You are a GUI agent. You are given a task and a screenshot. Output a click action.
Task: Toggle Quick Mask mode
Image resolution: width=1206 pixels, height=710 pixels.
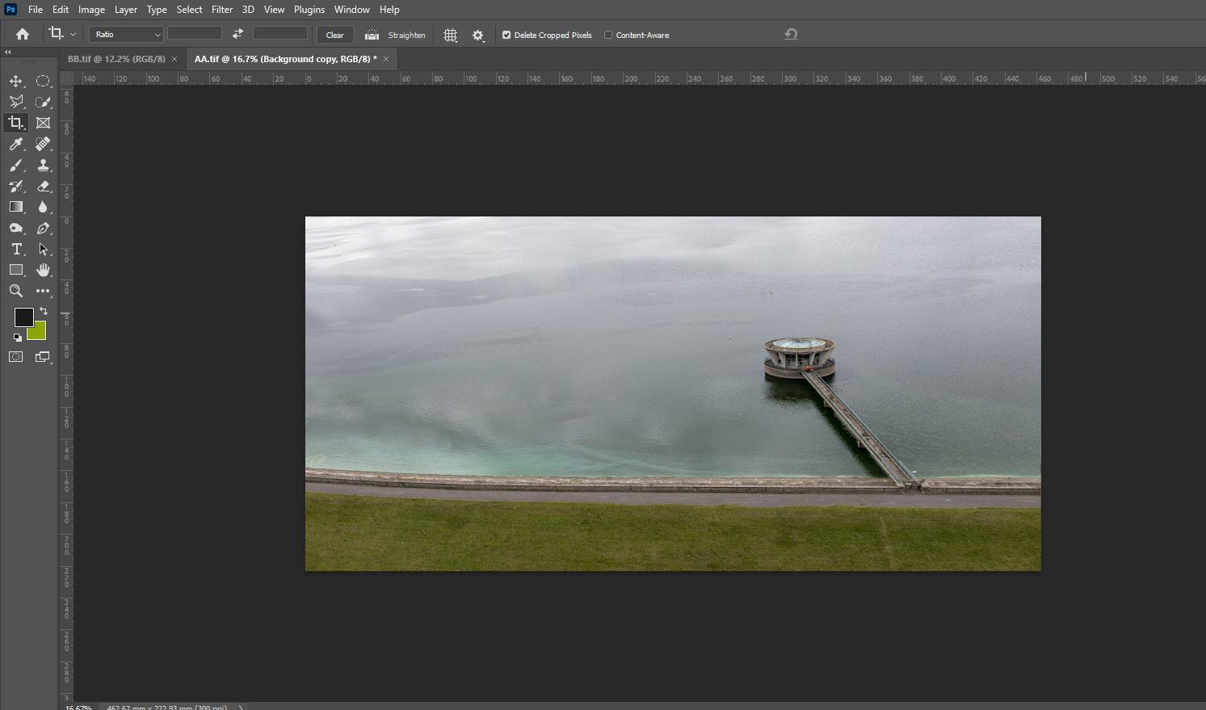click(x=15, y=356)
